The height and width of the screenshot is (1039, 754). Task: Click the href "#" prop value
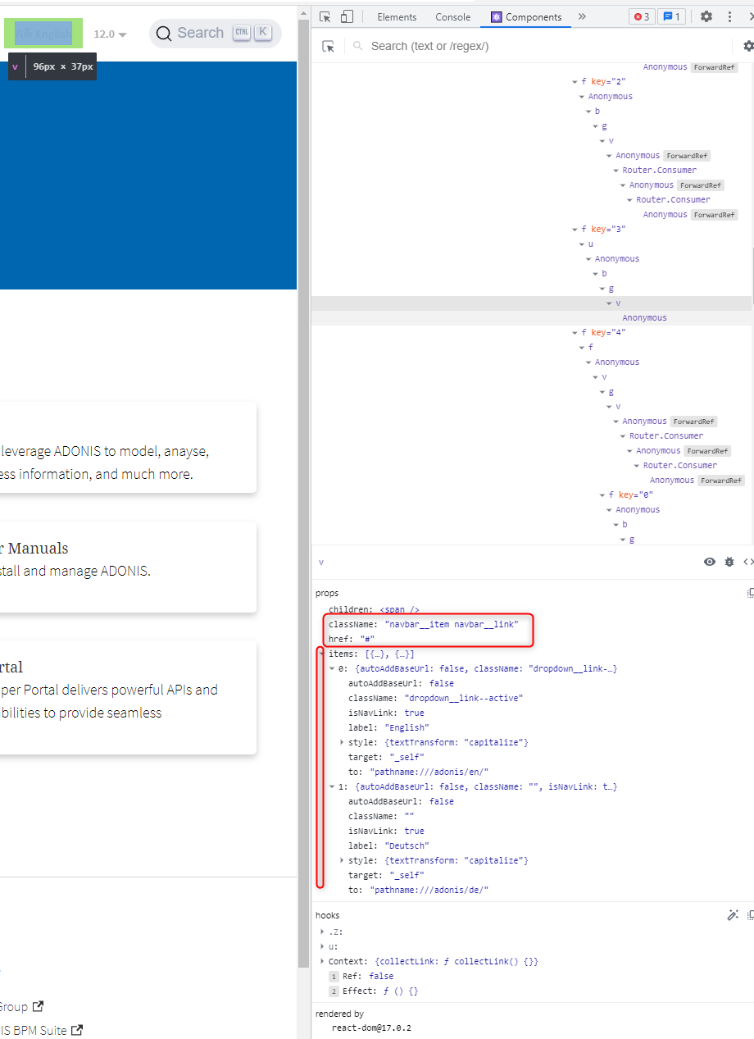point(367,639)
